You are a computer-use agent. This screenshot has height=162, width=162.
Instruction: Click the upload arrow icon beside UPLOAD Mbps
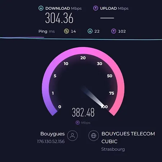click(x=96, y=8)
